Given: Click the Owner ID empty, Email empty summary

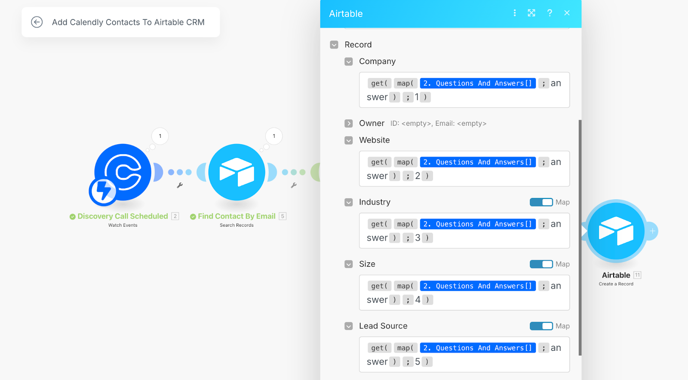Looking at the screenshot, I should pos(438,124).
